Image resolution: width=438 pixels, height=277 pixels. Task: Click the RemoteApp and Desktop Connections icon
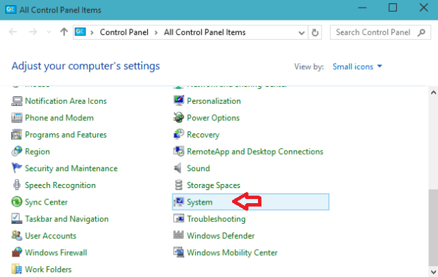pyautogui.click(x=179, y=151)
